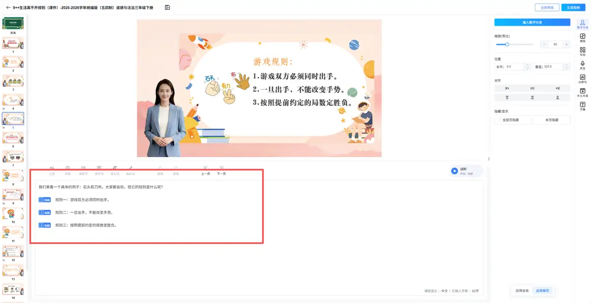
Task: Click the text 规则一：游戏双方必须同时出手。
Action: coord(82,200)
